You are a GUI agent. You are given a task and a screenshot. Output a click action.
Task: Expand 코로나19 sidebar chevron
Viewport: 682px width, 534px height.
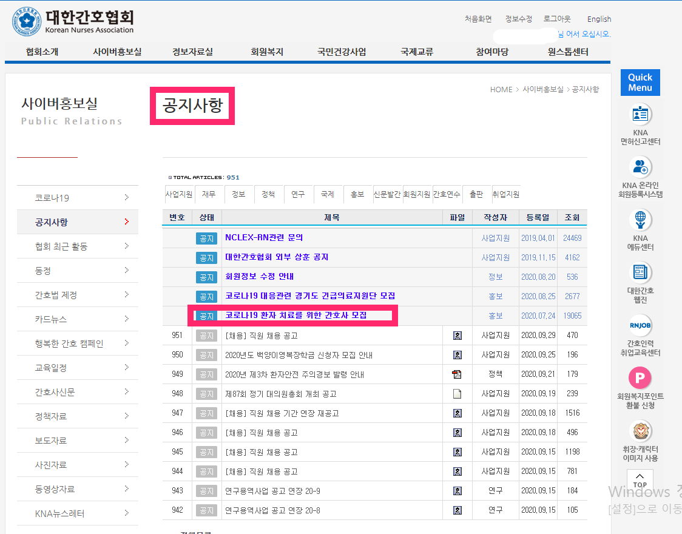[127, 197]
